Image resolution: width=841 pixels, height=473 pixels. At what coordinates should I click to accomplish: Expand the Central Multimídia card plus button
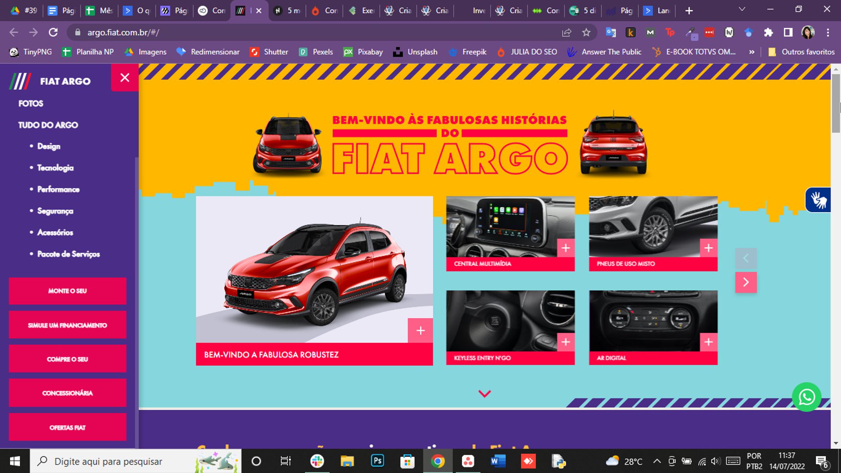(565, 248)
